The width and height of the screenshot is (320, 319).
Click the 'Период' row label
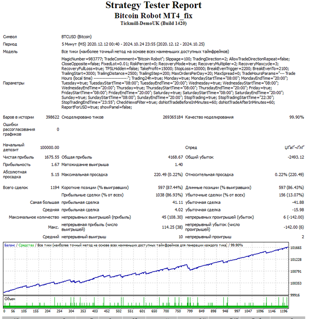click(10, 44)
